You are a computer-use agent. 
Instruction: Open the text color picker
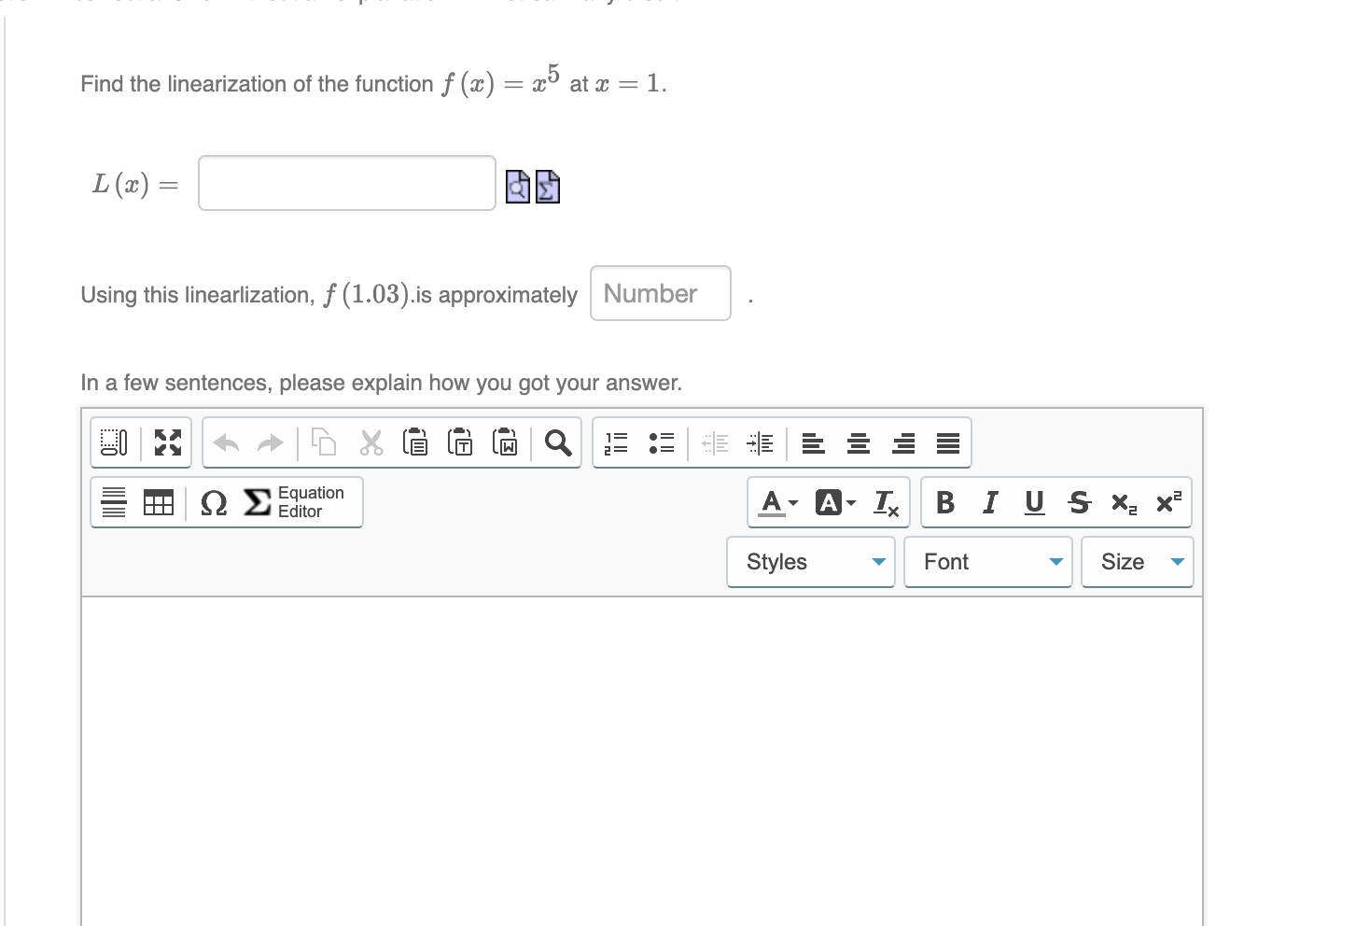click(x=773, y=502)
